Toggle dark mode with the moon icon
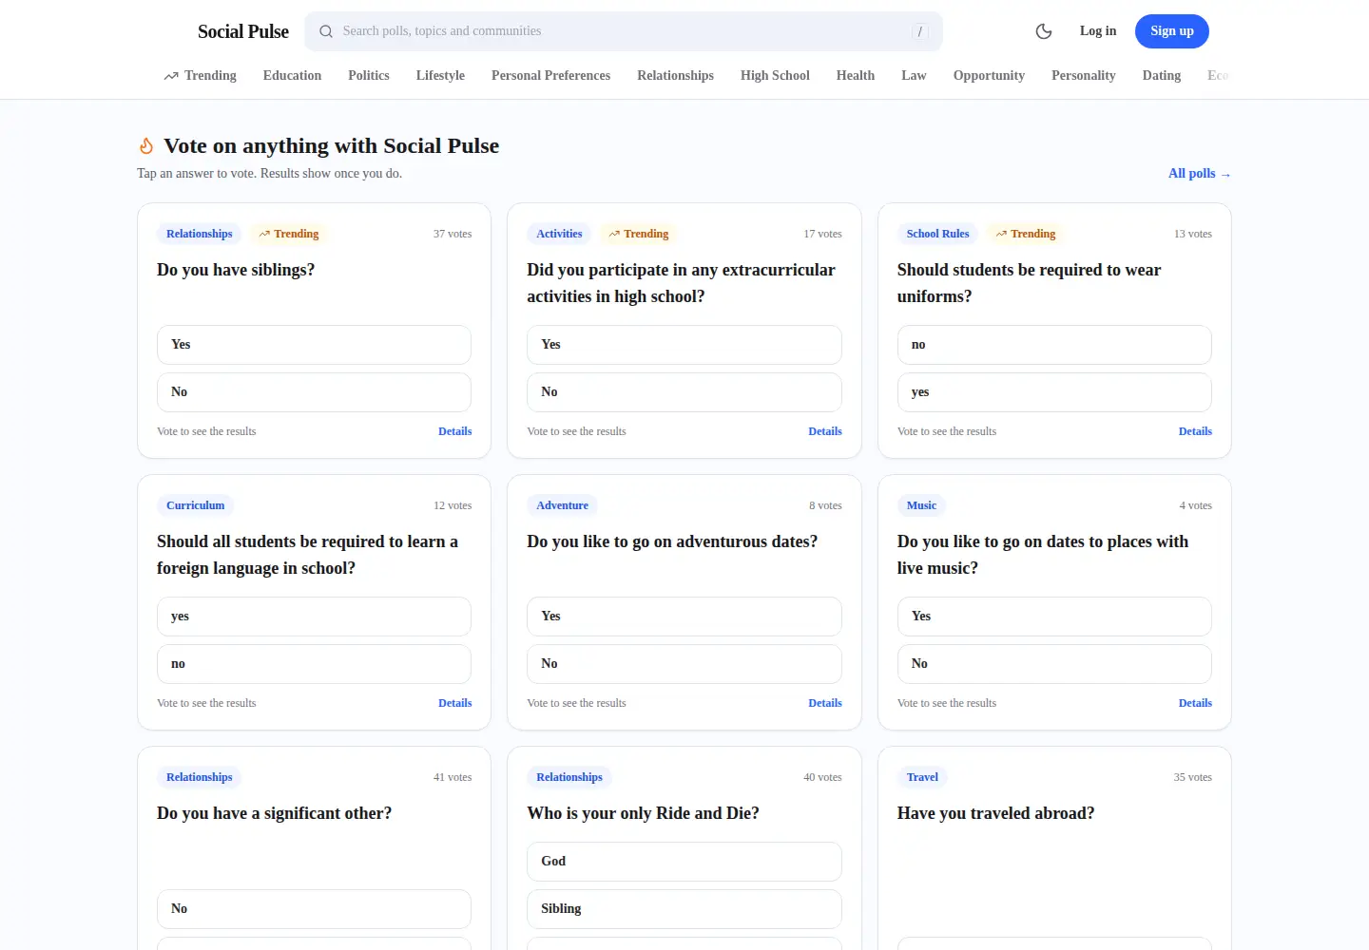Image resolution: width=1369 pixels, height=950 pixels. 1044,31
